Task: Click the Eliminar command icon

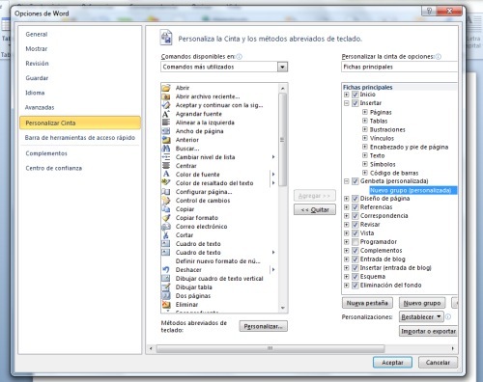Action: pyautogui.click(x=166, y=305)
